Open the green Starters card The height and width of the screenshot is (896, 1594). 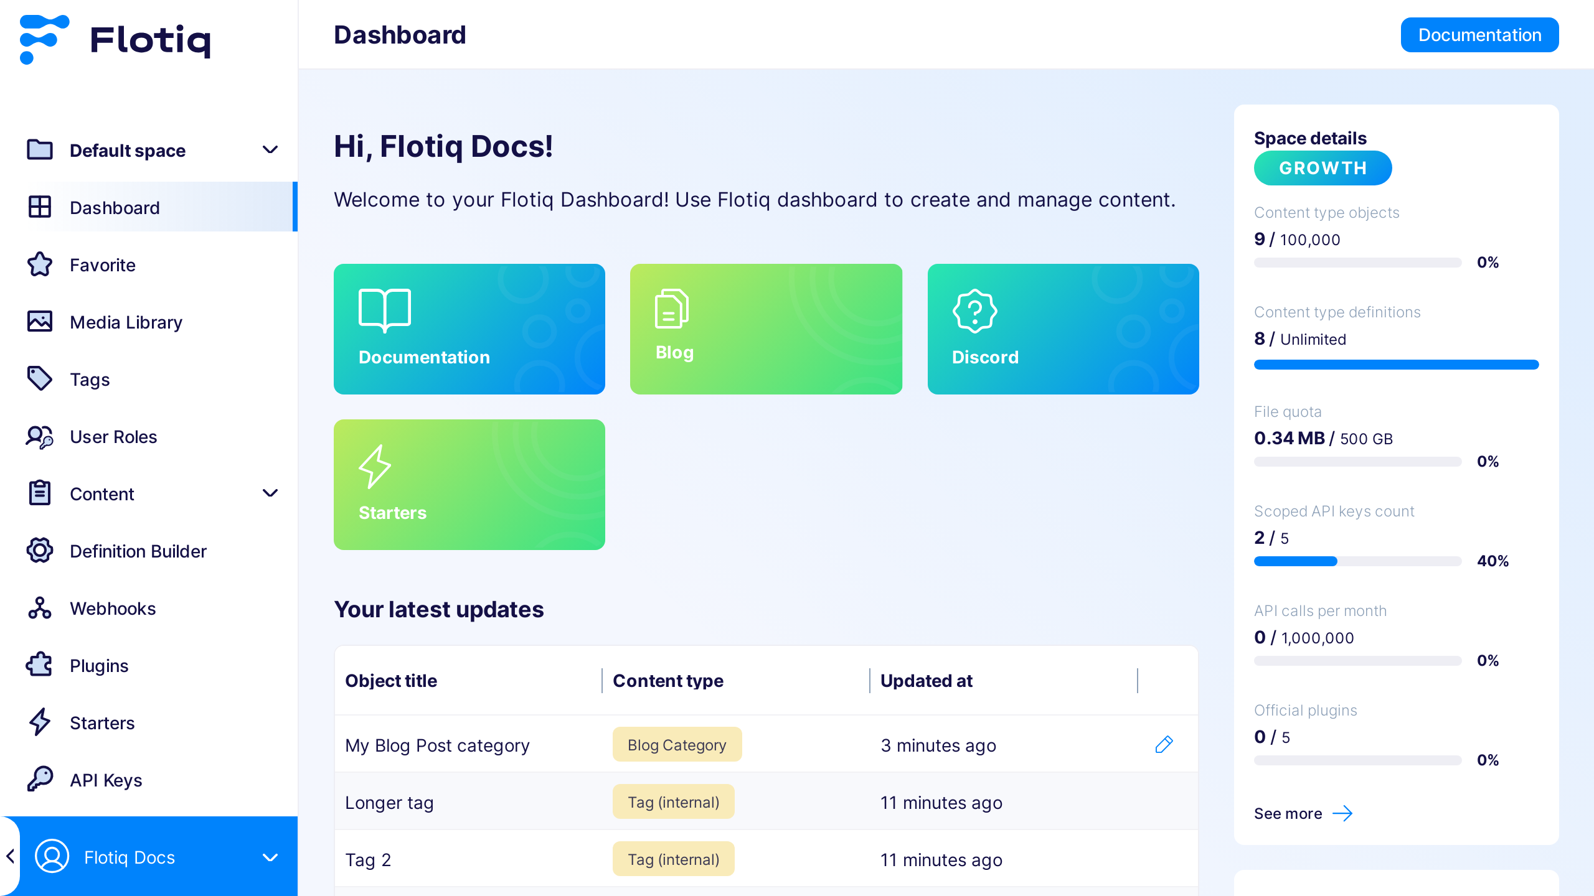click(469, 485)
